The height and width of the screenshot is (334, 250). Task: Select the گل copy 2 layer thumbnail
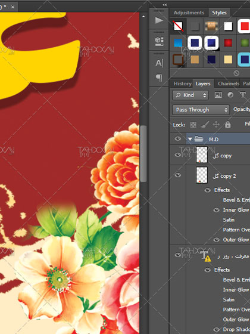tap(202, 175)
